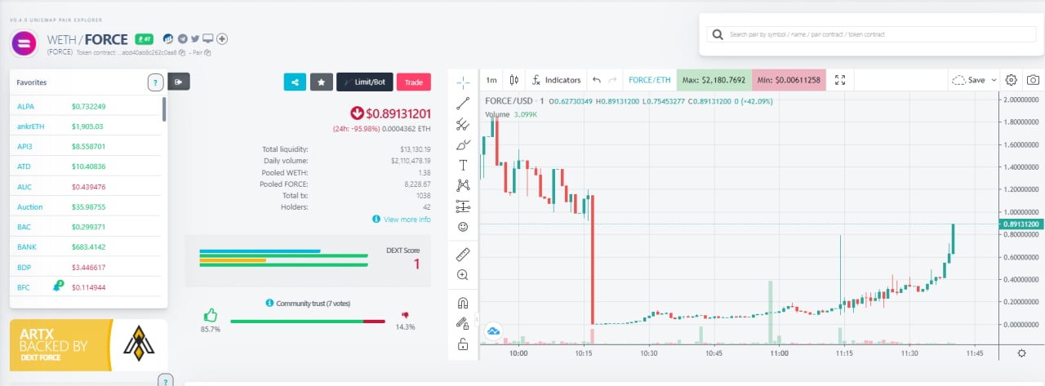
Task: Open the 1m timeframe selector
Action: tap(491, 80)
